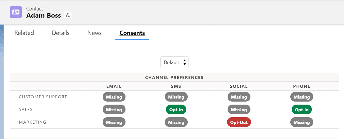Click Sales Email Missing badge
This screenshot has height=139, width=344.
coord(114,110)
